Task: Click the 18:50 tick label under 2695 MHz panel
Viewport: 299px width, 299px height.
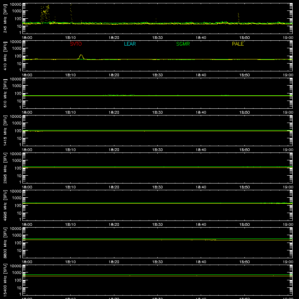Action: (244, 187)
